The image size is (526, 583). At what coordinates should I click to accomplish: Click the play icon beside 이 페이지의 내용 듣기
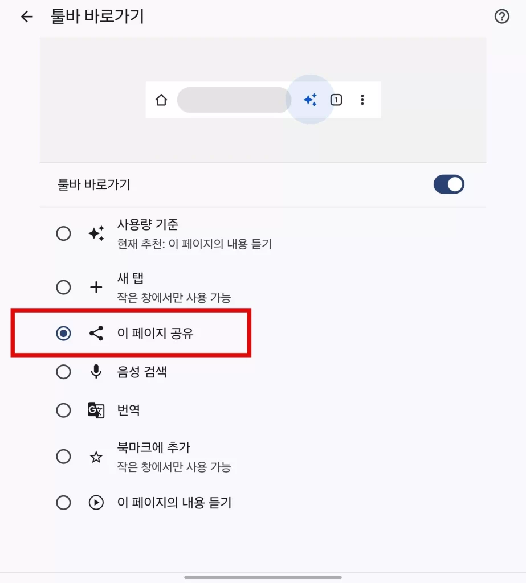click(96, 503)
